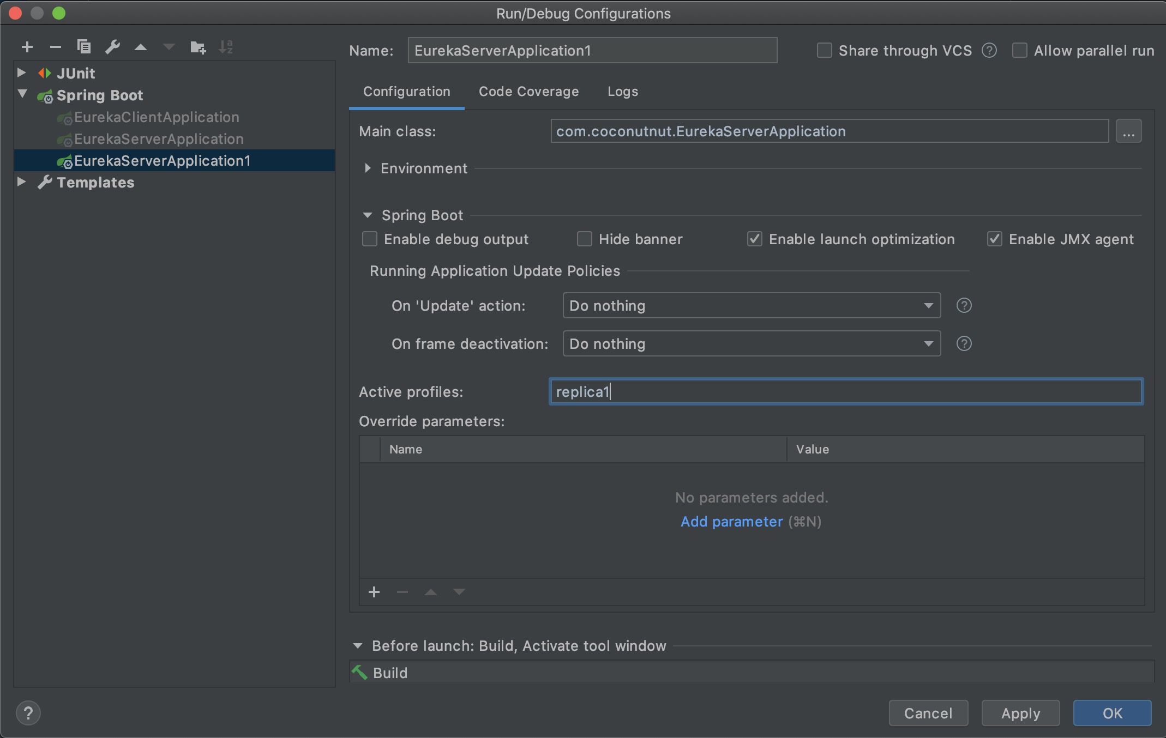Open the On 'Update' action dropdown
The height and width of the screenshot is (738, 1166).
pyautogui.click(x=751, y=306)
